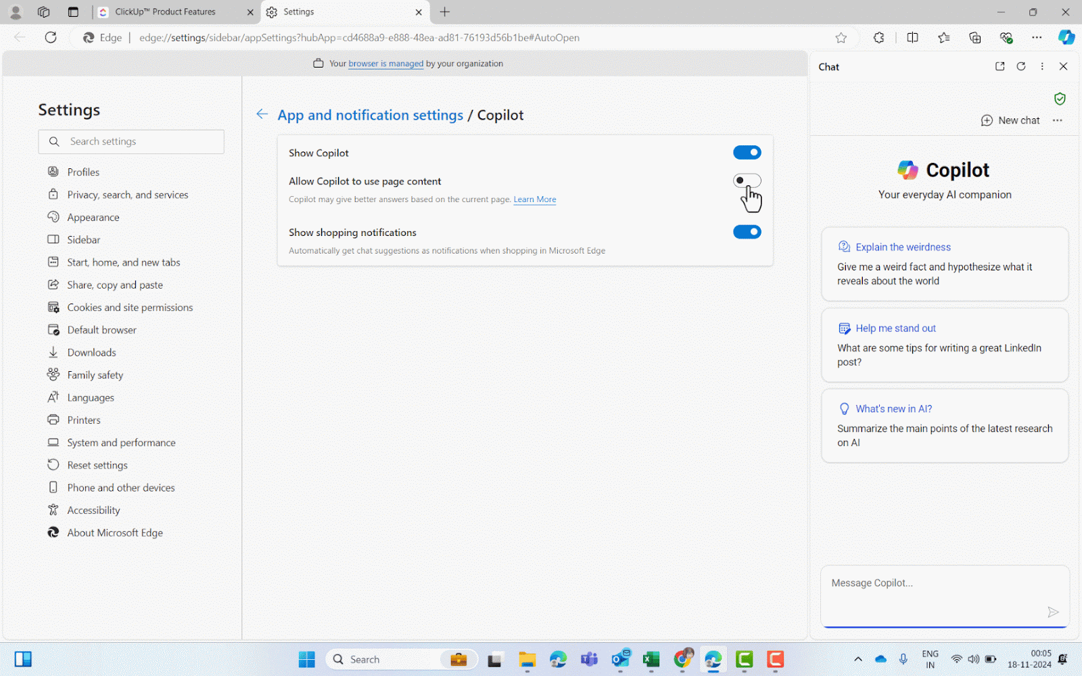Open Phone and other devices section
The height and width of the screenshot is (676, 1082).
pos(121,488)
